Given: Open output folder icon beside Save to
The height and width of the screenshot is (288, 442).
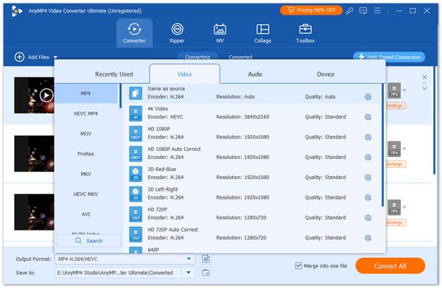Looking at the screenshot, I should (206, 273).
